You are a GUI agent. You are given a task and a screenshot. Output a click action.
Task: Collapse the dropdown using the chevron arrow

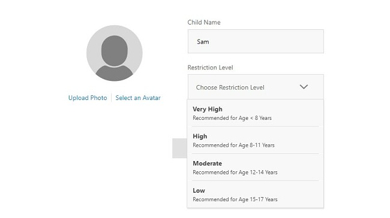pyautogui.click(x=304, y=87)
